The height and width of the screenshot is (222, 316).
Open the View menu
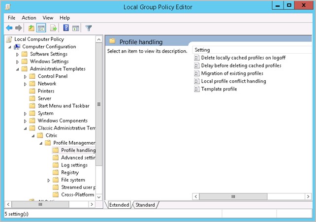point(47,18)
